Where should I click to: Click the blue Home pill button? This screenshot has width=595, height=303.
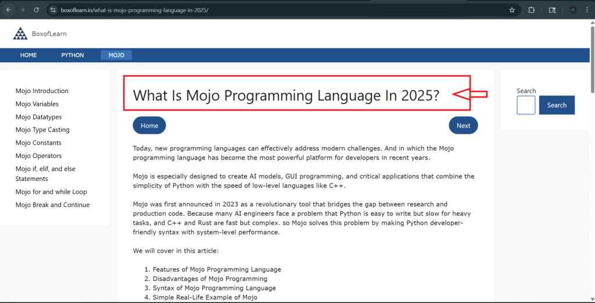pos(149,125)
